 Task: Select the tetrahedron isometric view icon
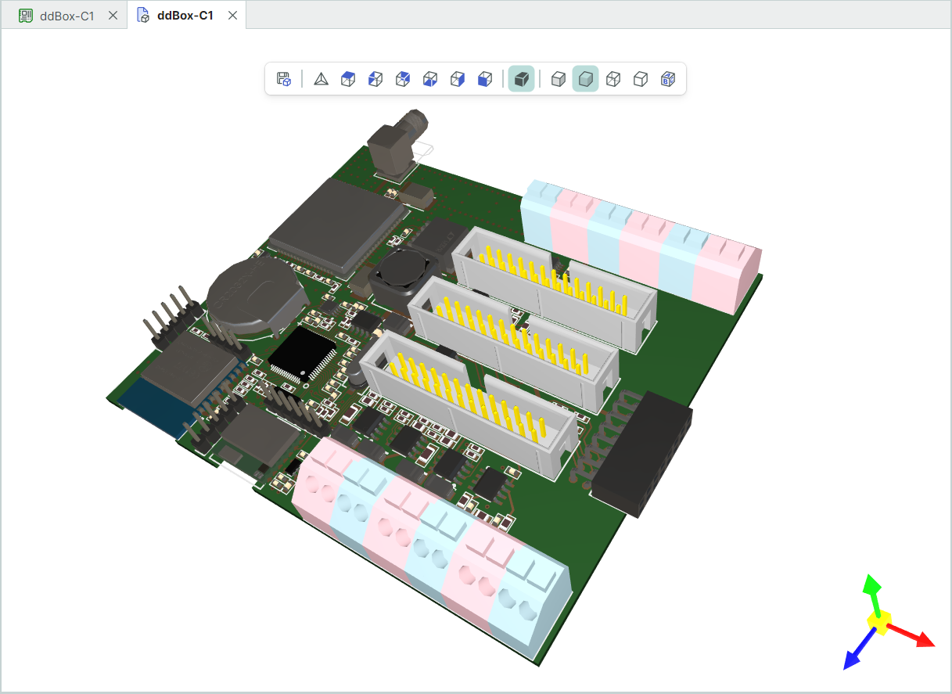(x=321, y=78)
